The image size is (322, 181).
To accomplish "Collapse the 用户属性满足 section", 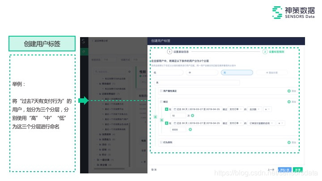I will tap(161, 91).
